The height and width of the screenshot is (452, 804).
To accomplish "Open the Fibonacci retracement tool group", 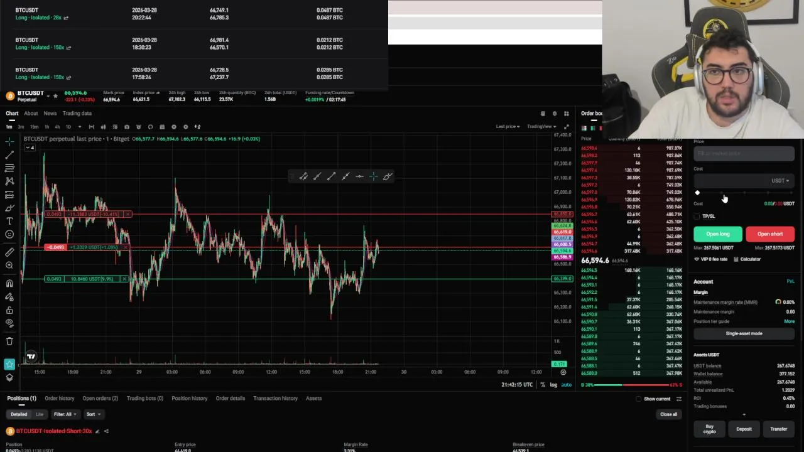I will click(9, 168).
